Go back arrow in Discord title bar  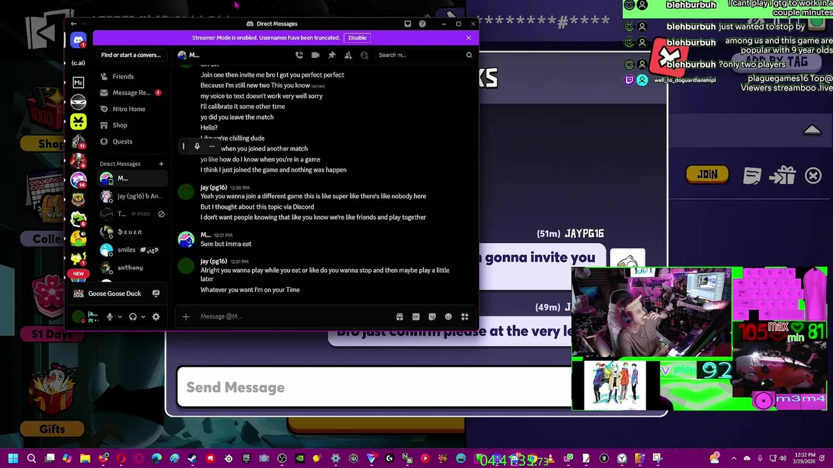74,24
